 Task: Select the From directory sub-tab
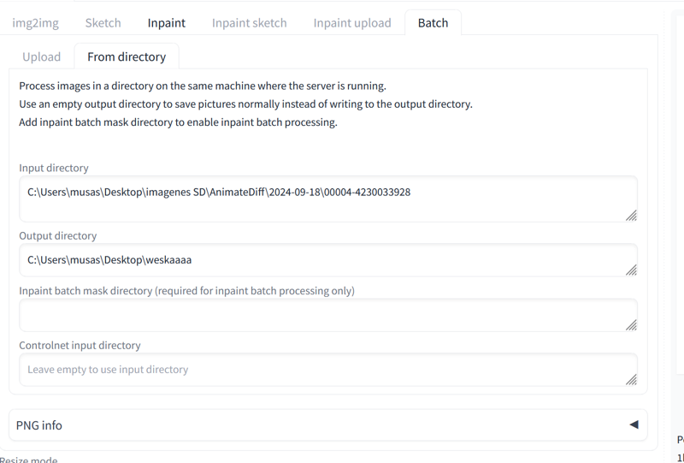point(127,56)
